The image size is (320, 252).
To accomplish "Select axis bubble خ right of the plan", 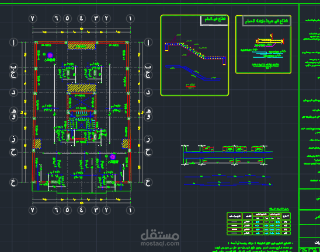I will 148,183.
